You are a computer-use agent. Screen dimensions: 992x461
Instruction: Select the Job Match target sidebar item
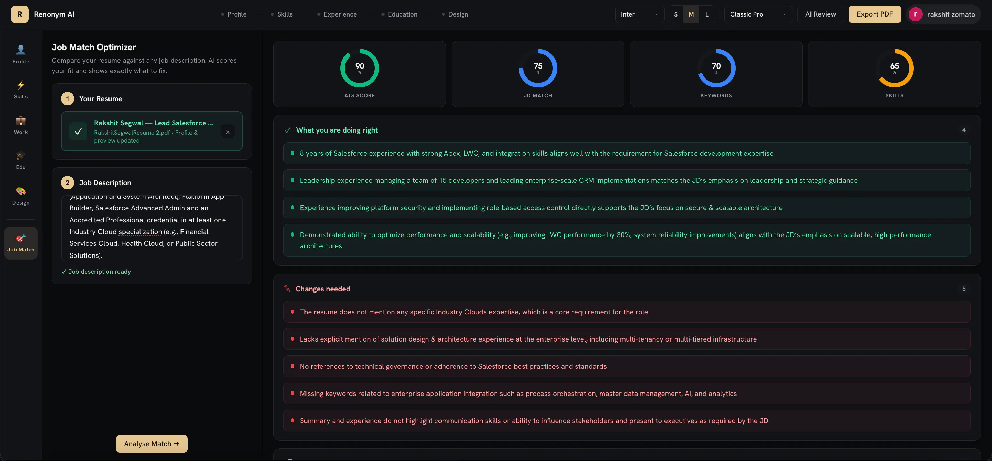[x=21, y=243]
